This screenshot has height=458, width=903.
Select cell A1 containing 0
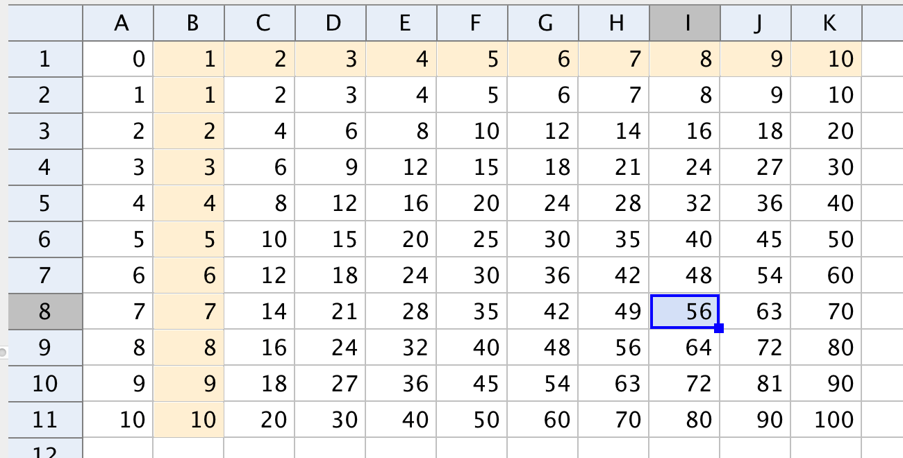tap(117, 59)
